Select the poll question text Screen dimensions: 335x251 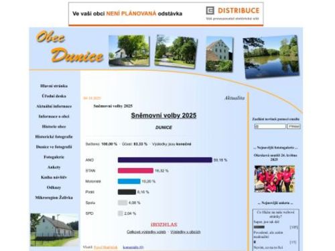point(275,214)
